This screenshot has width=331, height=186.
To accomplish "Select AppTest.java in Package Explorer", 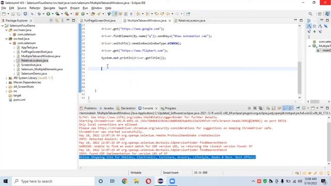I will coord(29,48).
